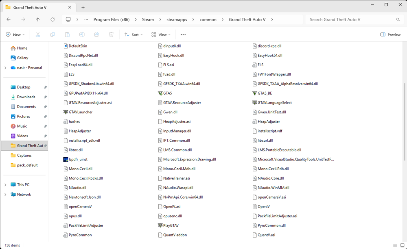The height and width of the screenshot is (249, 407).
Task: Select the OpenIV.asi file
Action: (169, 206)
